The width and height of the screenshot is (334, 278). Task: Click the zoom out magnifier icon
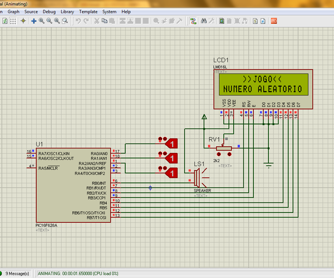coord(49,21)
